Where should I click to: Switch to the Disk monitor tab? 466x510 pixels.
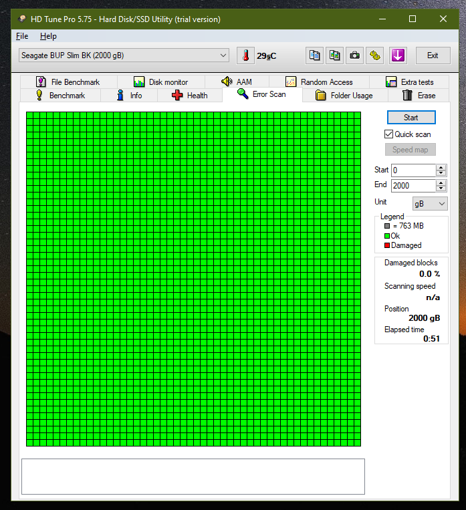coord(161,82)
